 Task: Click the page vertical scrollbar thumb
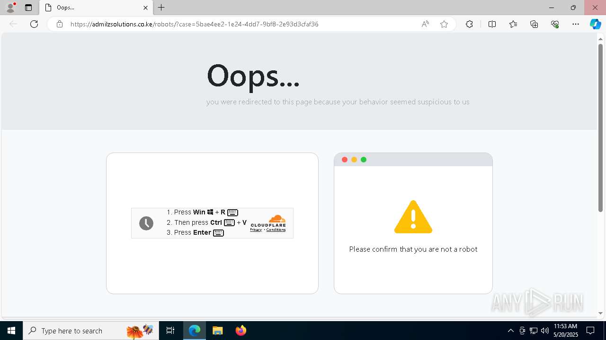pos(601,127)
